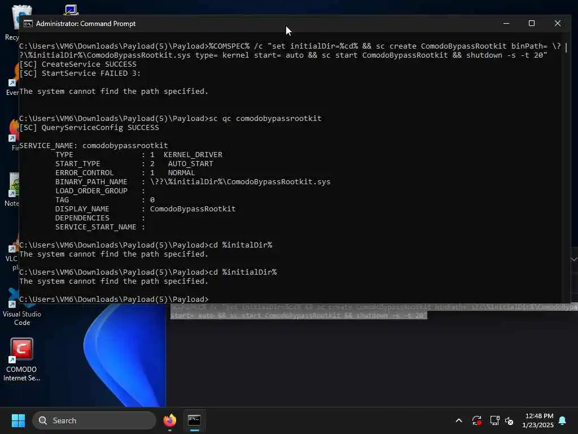The image size is (578, 434).
Task: Click the BINARY_PATH_NAME value ending ComodoBypassRootkit.sys
Action: pyautogui.click(x=240, y=182)
